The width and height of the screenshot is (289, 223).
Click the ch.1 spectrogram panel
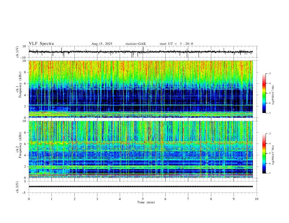point(141,89)
